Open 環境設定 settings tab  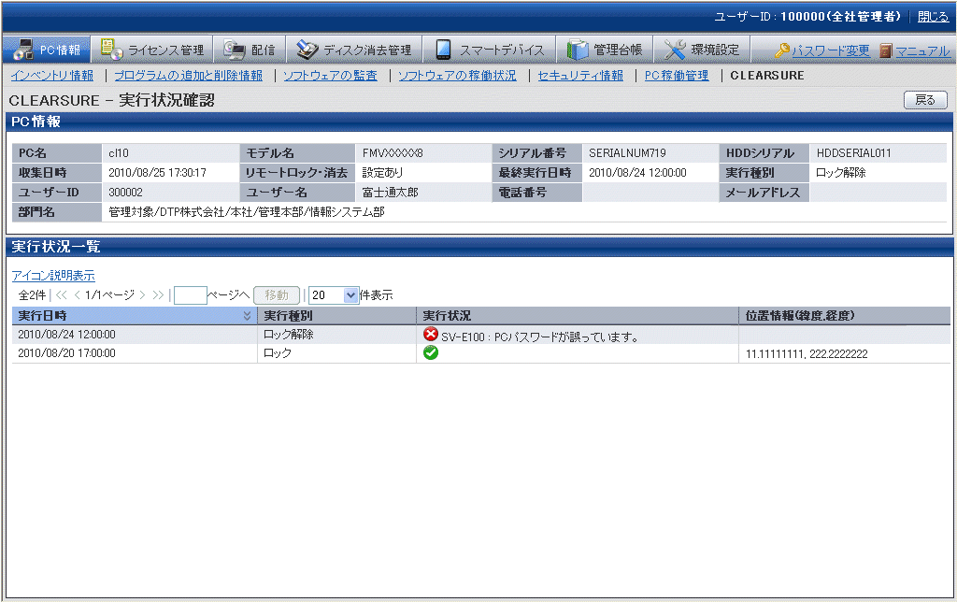[x=702, y=50]
